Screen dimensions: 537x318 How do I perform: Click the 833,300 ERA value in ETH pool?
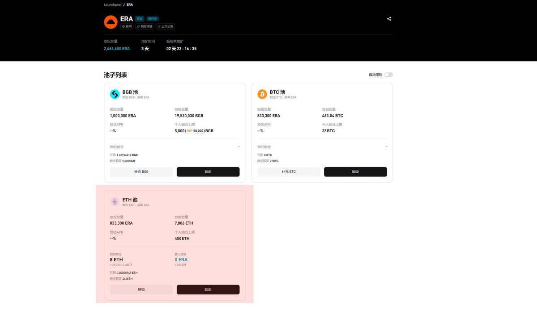[121, 223]
